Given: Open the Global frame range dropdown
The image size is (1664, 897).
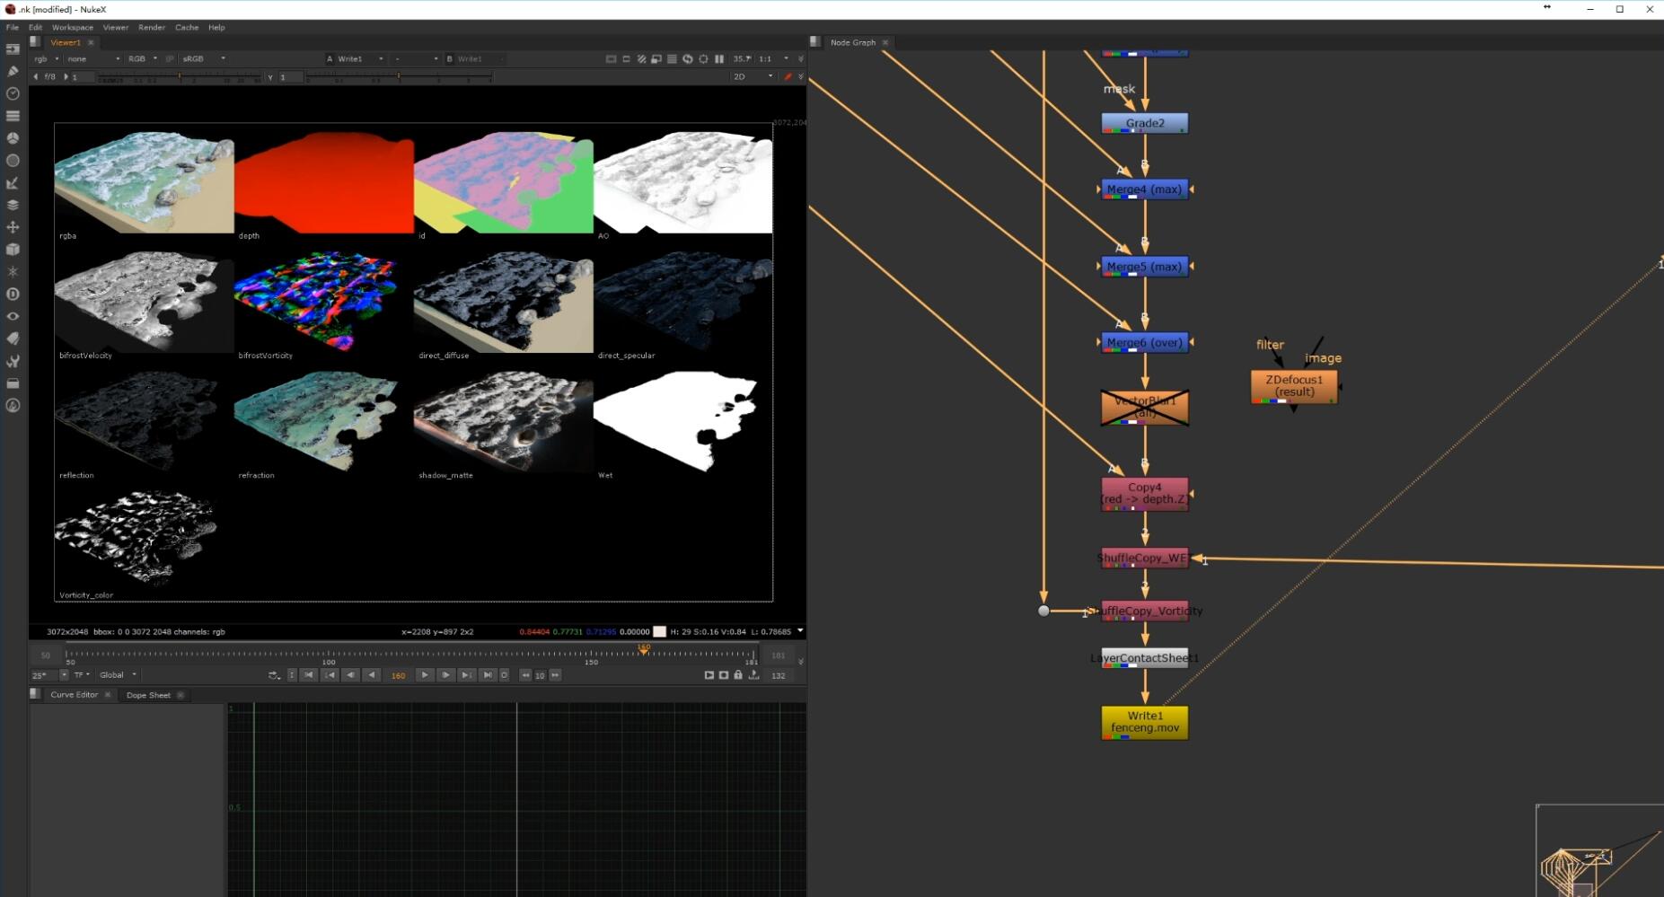Looking at the screenshot, I should [118, 675].
